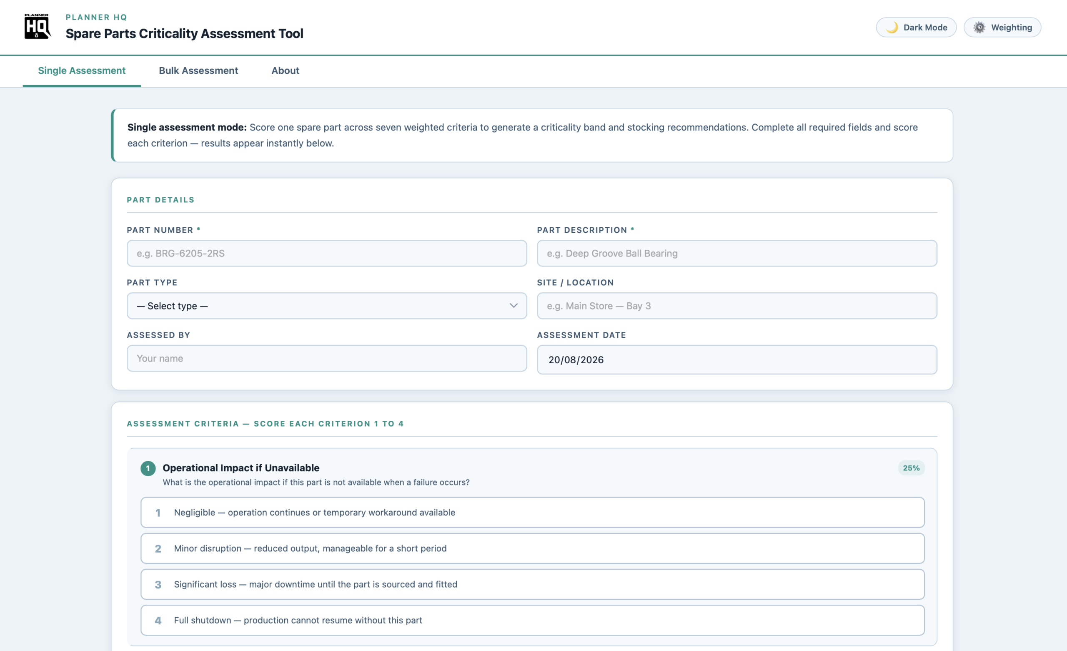Click the Assessment Criteria section heading

pos(265,423)
